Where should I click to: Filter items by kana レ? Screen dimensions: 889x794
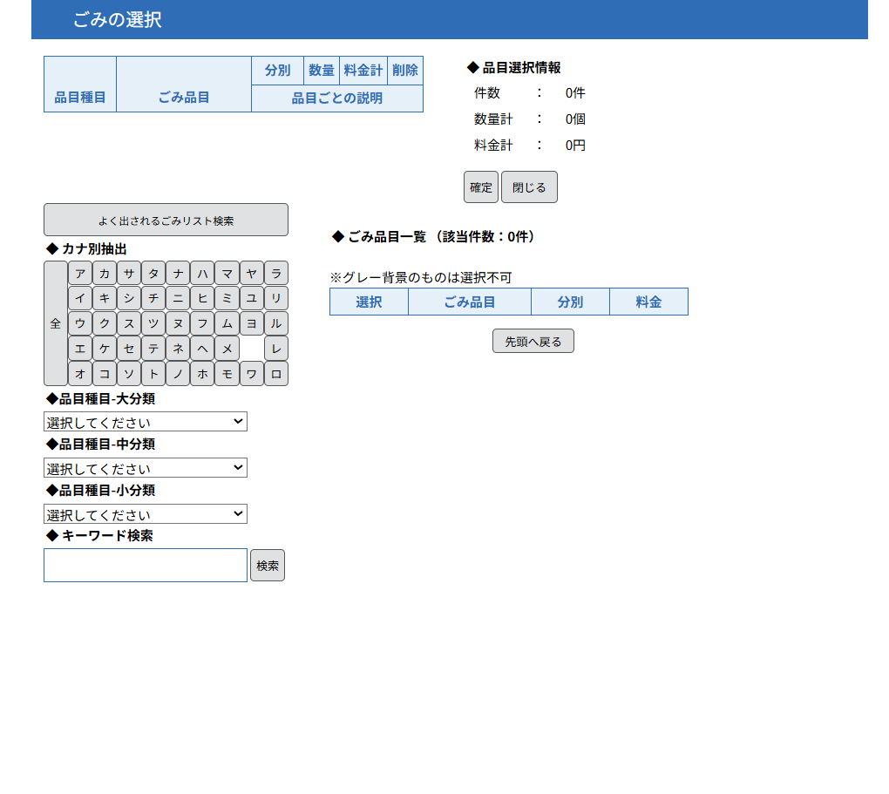tap(276, 349)
